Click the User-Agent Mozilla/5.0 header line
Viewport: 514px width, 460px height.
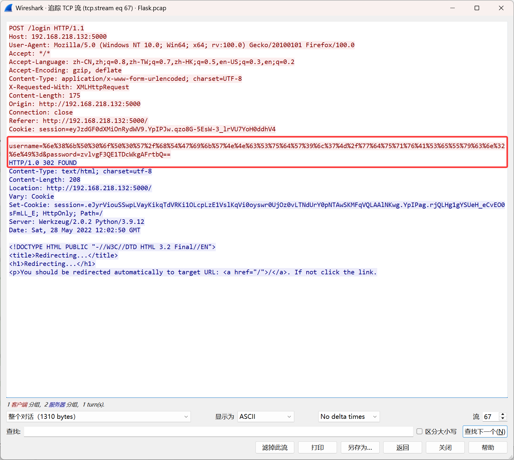click(x=182, y=45)
